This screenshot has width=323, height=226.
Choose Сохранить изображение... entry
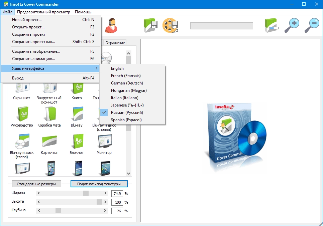coord(51,51)
